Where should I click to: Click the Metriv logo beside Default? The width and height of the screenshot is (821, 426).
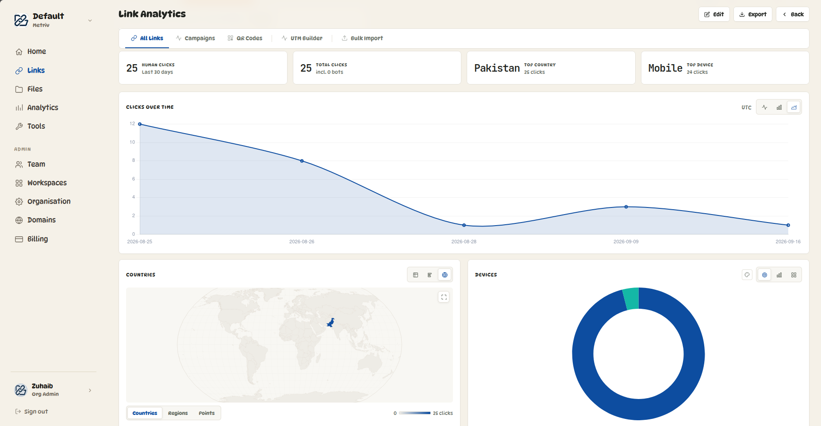(x=21, y=20)
